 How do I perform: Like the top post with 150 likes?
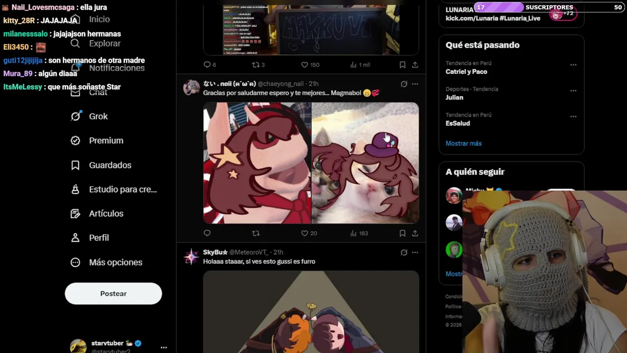pos(310,65)
